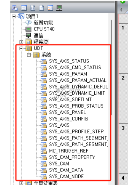The width and height of the screenshot is (134, 185).
Task: Expand the 全局变量表 node
Action: pyautogui.click(x=21, y=183)
